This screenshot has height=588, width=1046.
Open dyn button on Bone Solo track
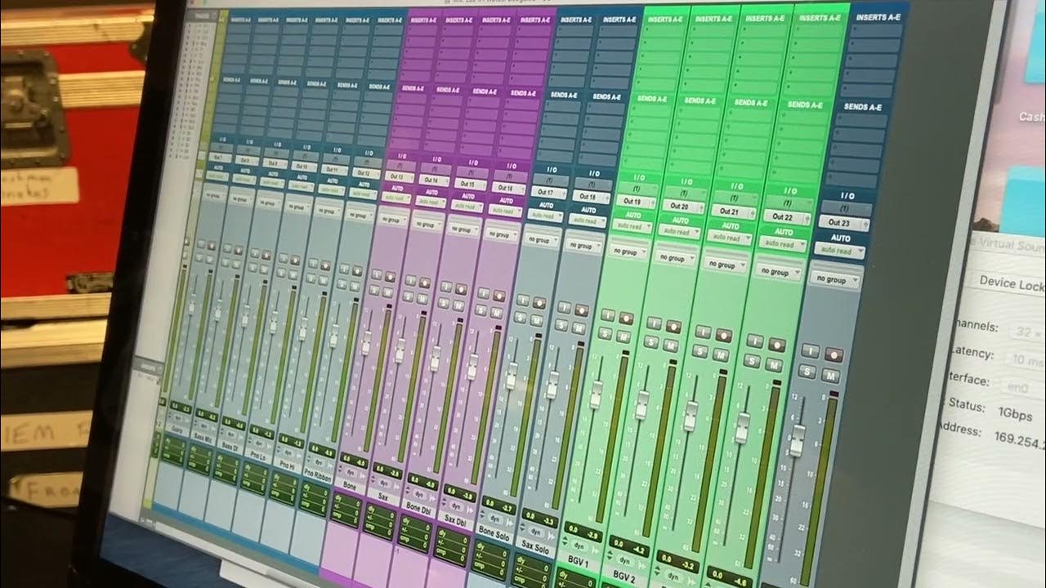(494, 519)
